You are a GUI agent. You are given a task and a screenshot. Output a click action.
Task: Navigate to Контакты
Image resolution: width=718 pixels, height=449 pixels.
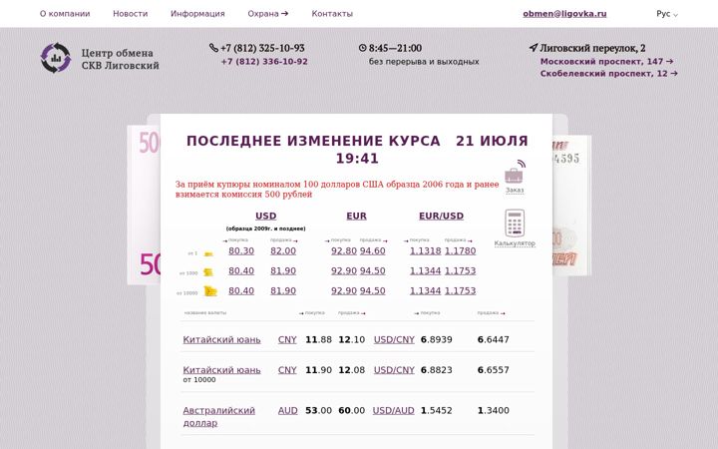point(332,14)
